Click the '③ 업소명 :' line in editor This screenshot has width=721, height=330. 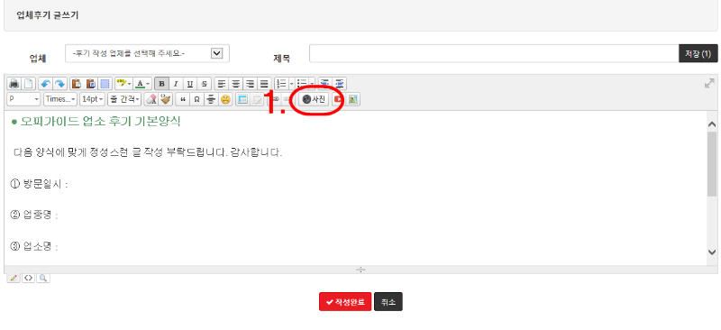(34, 247)
